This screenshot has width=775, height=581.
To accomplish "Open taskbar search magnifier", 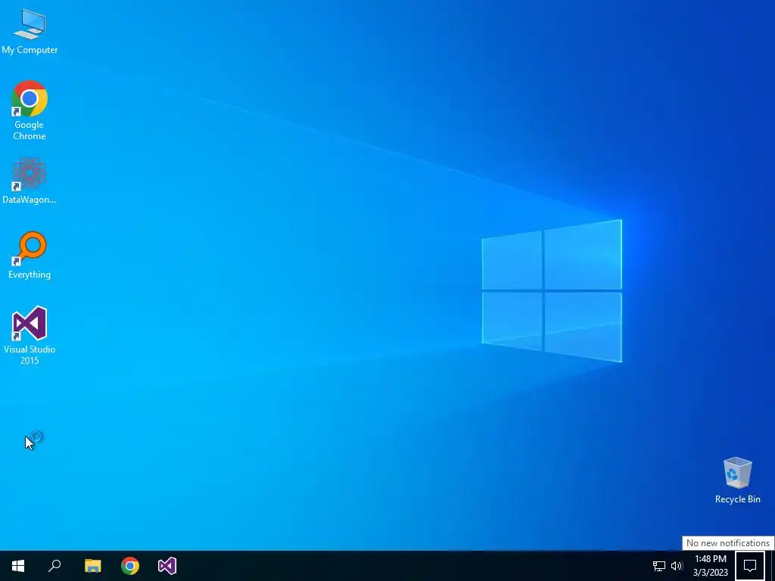I will pos(54,566).
